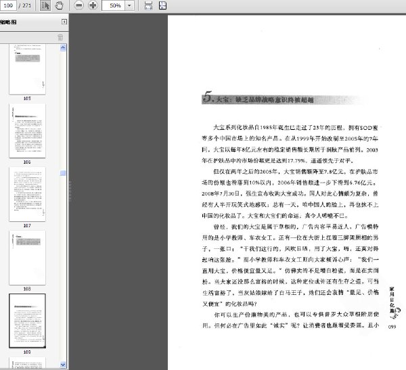Click the thumbnails scrollbar thumb
406x370 pixels.
(63, 173)
